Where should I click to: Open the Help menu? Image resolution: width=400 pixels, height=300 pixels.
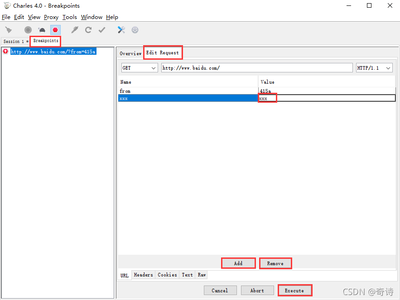[112, 17]
